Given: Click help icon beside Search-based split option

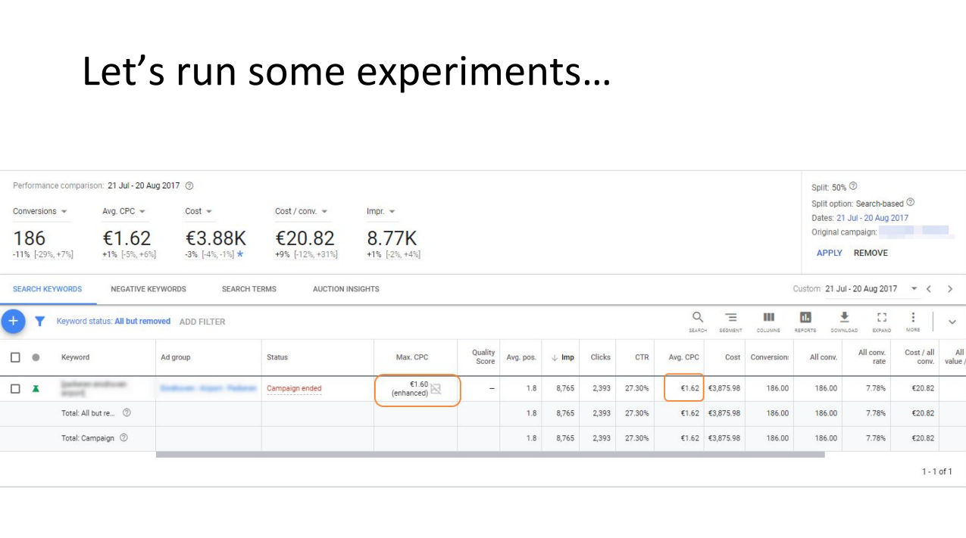Looking at the screenshot, I should (911, 203).
